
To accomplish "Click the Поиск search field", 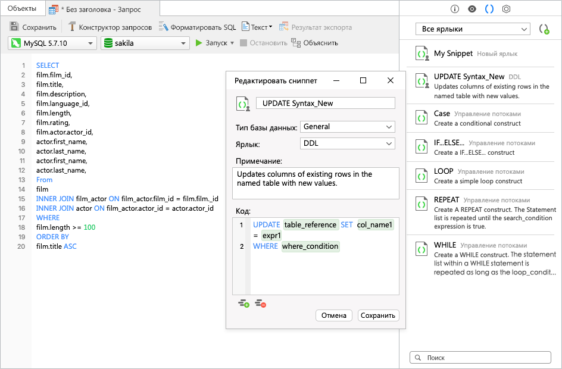I will [x=480, y=357].
